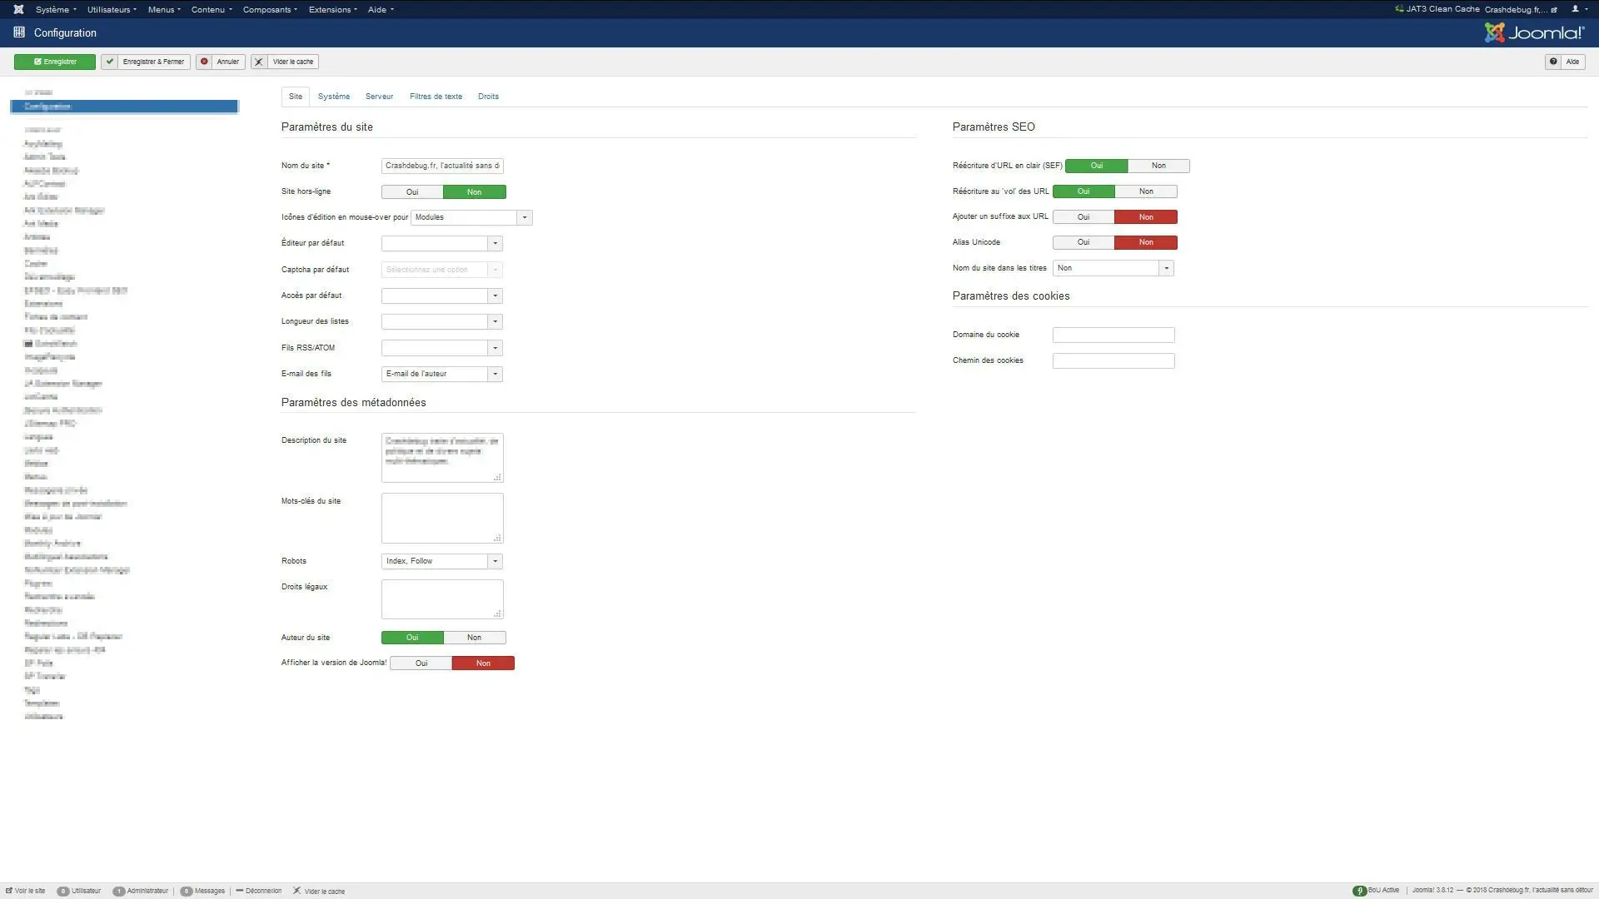Set Réécriture d'URL en clair (SEF) to Non
The image size is (1599, 899).
coord(1158,166)
